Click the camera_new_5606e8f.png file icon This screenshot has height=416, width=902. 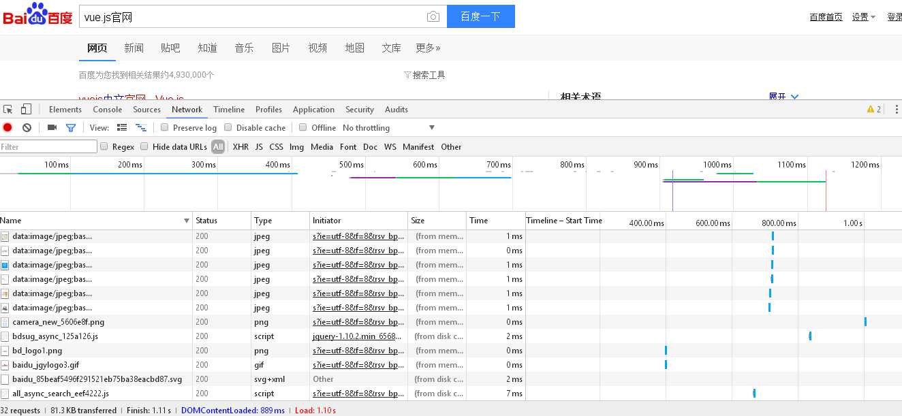(x=5, y=322)
